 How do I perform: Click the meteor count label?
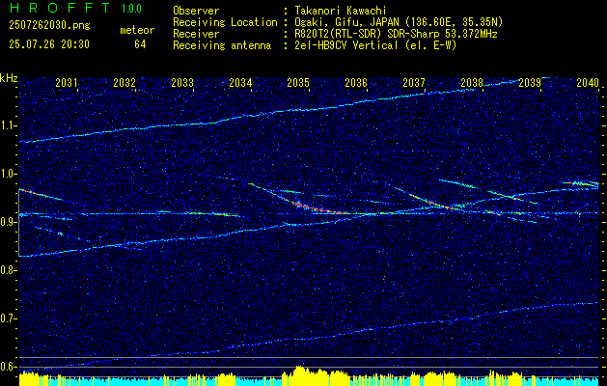click(x=137, y=30)
